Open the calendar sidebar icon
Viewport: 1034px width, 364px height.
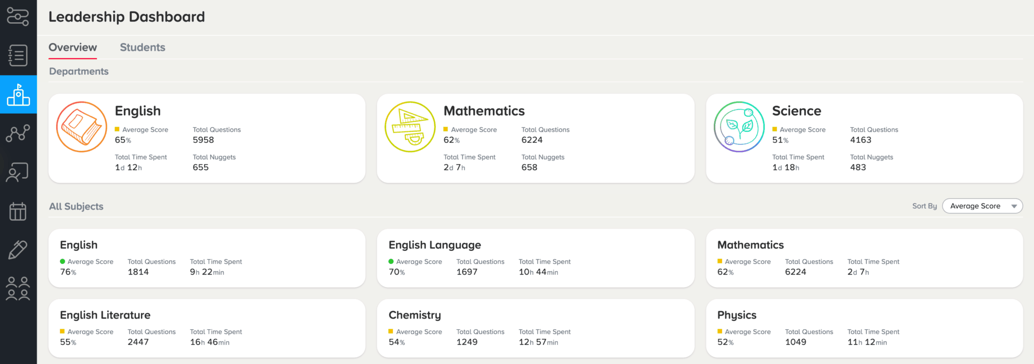18,211
